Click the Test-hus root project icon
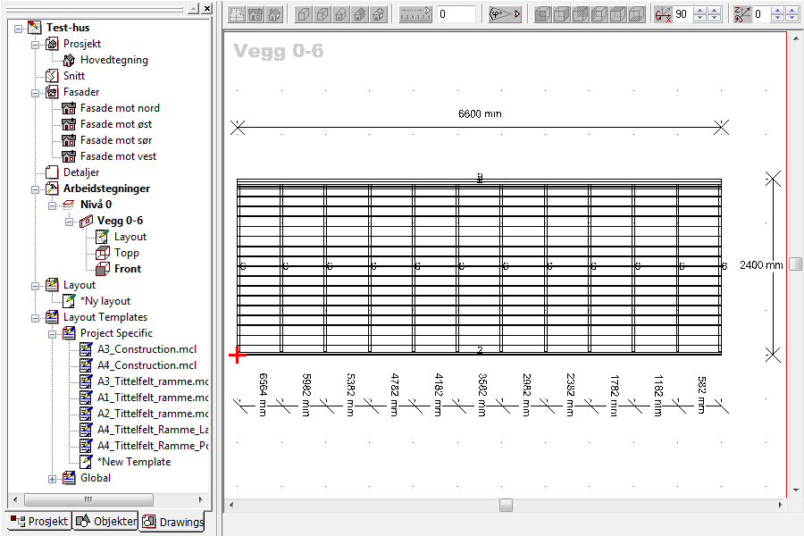 [34, 28]
